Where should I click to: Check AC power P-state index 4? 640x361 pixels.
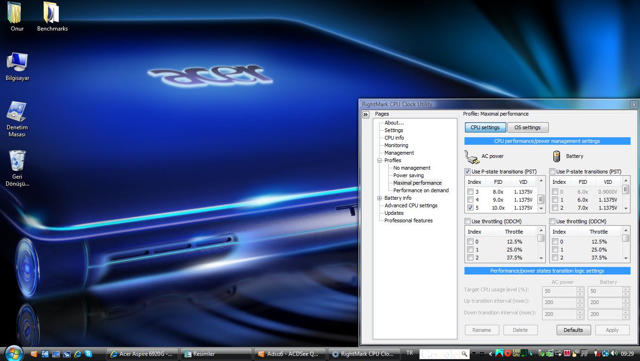pyautogui.click(x=470, y=200)
